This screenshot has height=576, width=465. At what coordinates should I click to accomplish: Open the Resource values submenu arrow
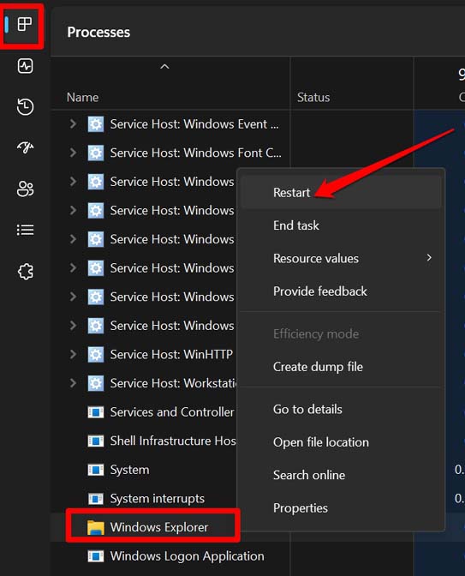click(429, 258)
